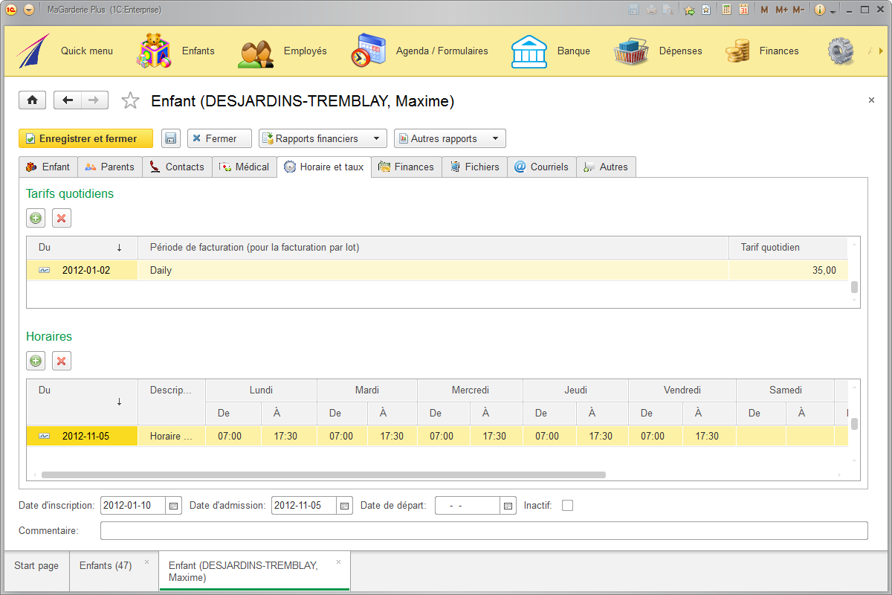892x595 pixels.
Task: Mark the record as favorite with the star
Action: click(x=130, y=100)
